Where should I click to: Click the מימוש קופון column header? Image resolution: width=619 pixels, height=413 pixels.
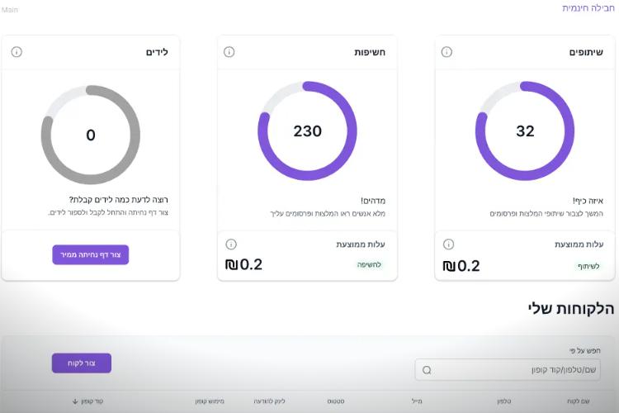point(210,401)
